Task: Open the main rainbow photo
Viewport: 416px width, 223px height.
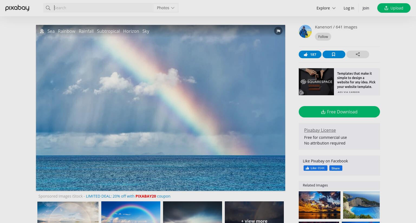Action: [161, 108]
